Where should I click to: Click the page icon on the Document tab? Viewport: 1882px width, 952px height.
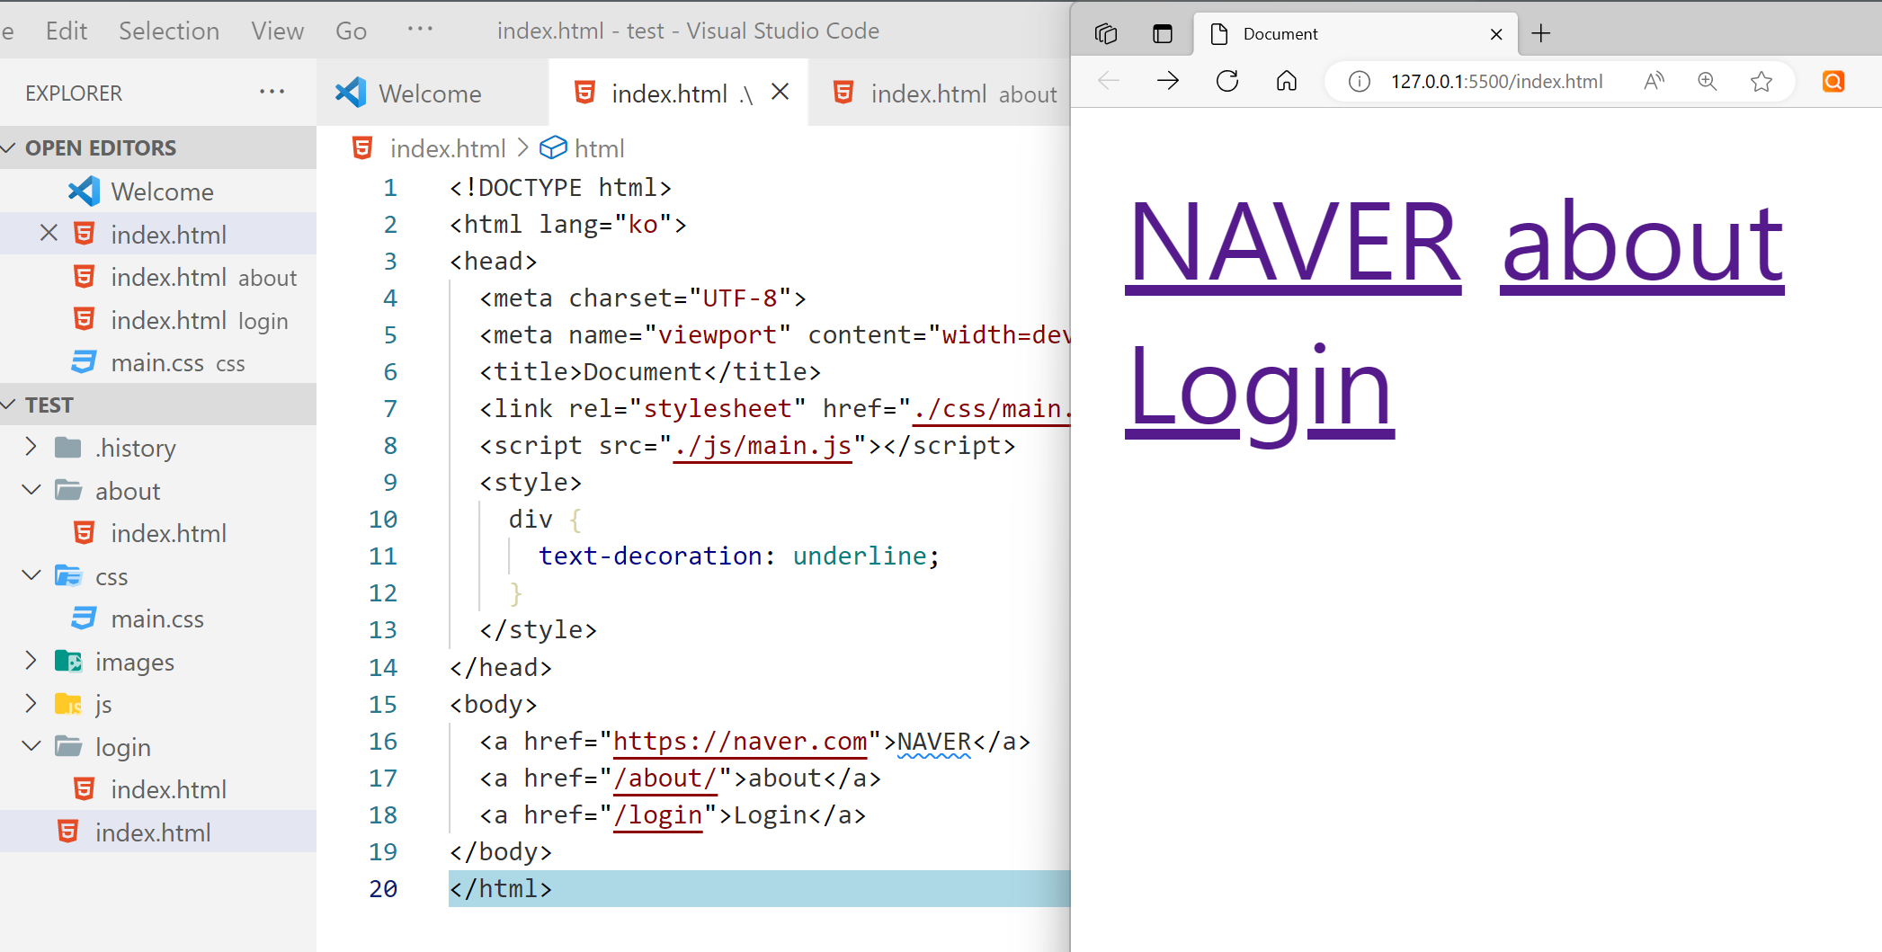[1219, 34]
